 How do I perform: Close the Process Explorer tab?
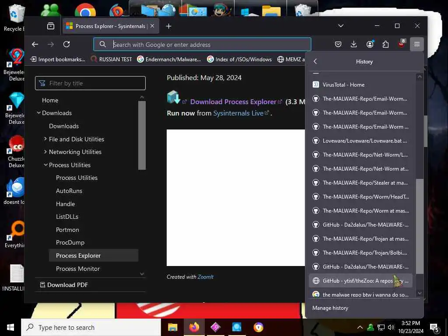[x=152, y=26]
